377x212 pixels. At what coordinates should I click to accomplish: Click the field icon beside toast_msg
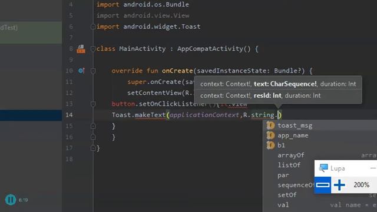(x=270, y=125)
